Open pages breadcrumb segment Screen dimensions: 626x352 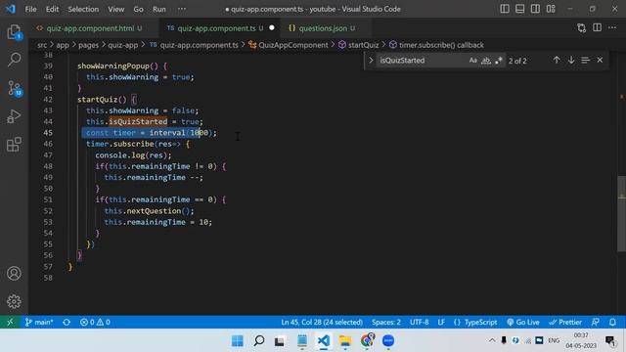89,45
